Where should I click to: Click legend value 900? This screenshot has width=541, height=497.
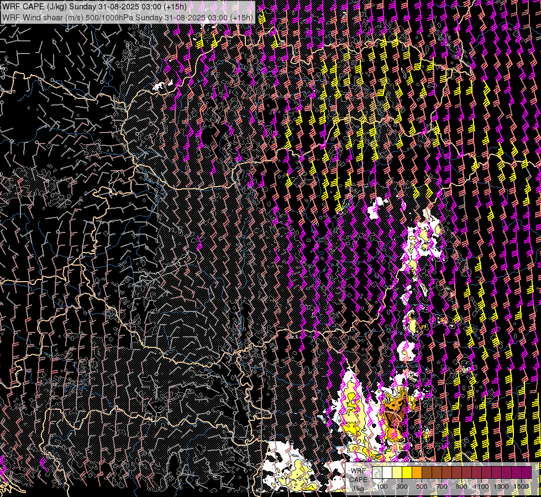[461, 487]
